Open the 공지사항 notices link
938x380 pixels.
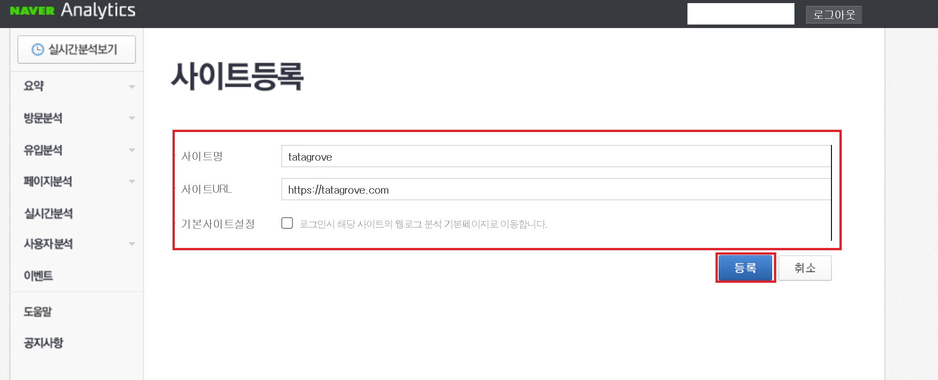click(43, 343)
